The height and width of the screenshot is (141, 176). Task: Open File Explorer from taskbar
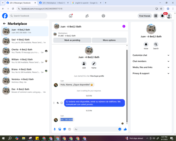[x=24, y=138]
